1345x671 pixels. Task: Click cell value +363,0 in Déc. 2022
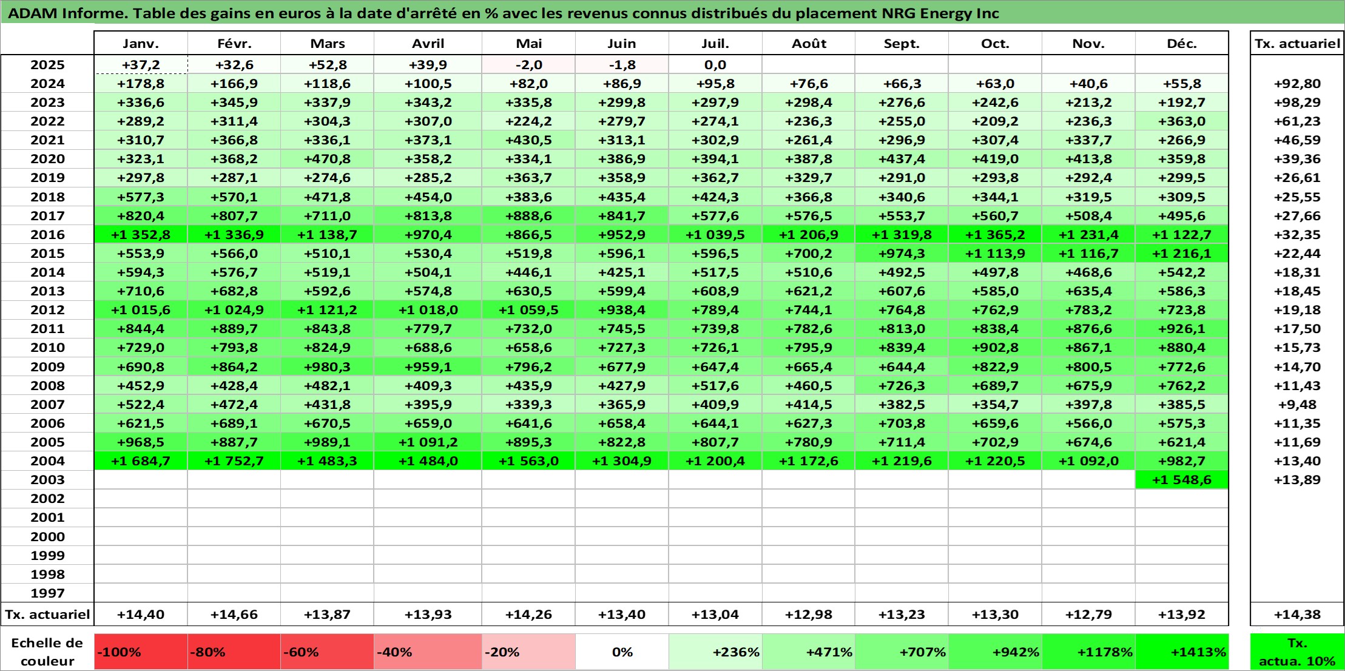[x=1182, y=121]
